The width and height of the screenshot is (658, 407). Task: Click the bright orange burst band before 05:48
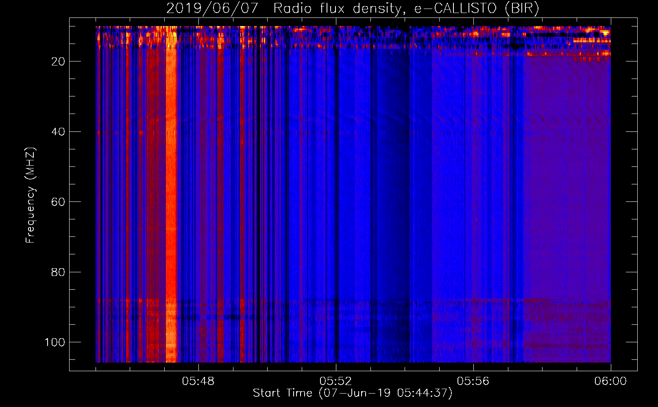[x=171, y=195]
